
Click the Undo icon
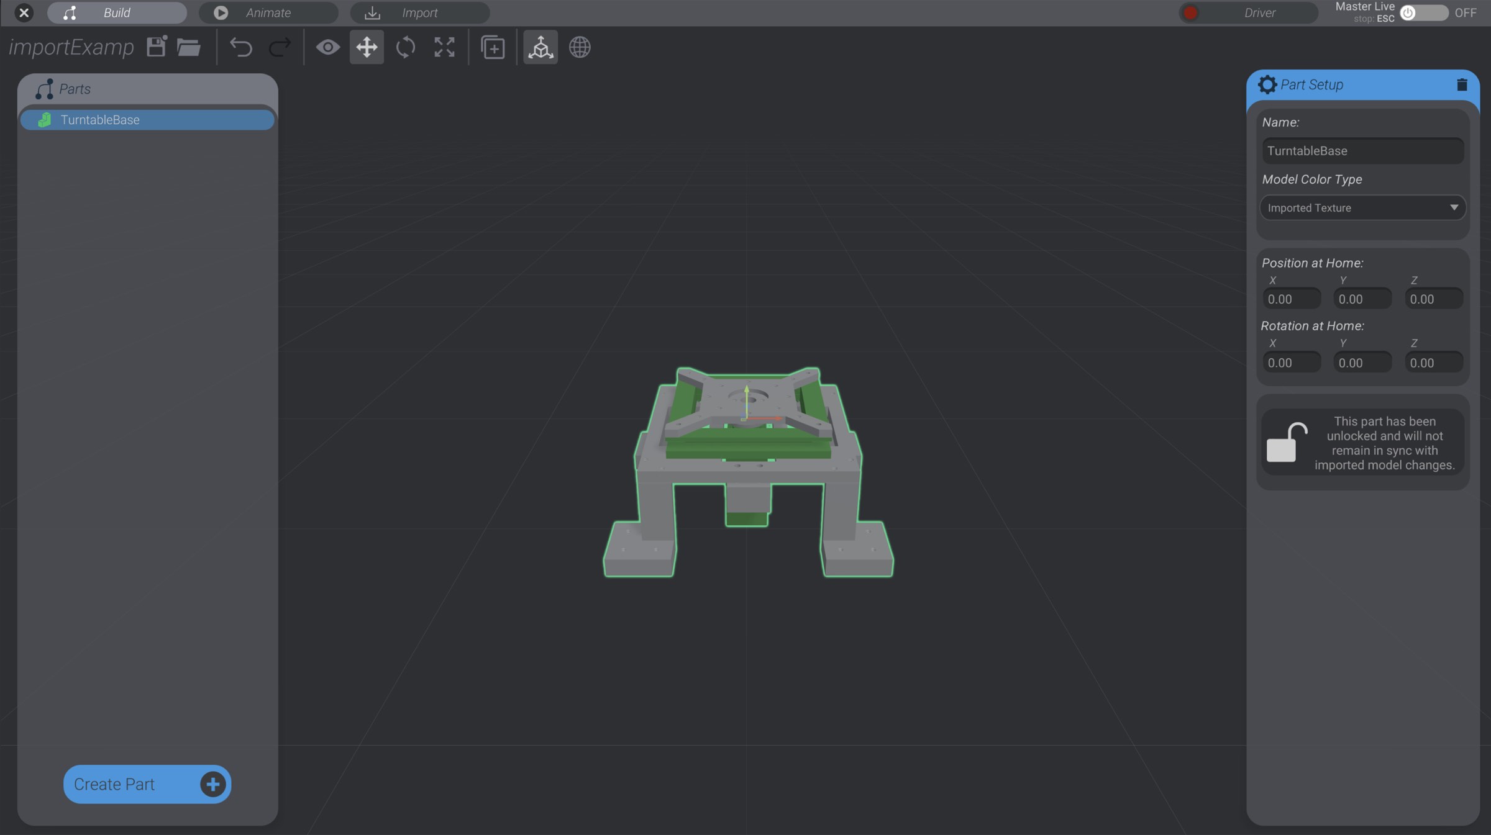242,47
